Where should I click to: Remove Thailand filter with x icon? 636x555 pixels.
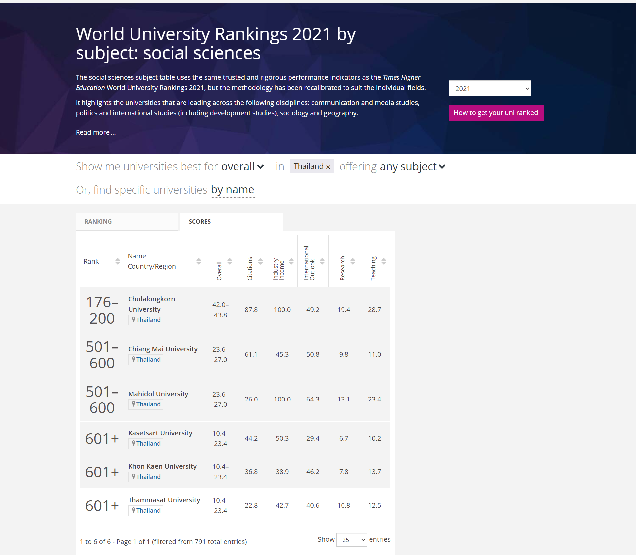[x=328, y=167]
